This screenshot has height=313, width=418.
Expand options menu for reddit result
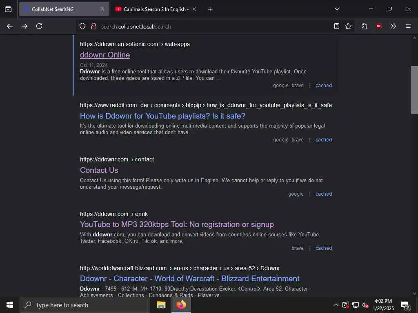pyautogui.click(x=310, y=140)
